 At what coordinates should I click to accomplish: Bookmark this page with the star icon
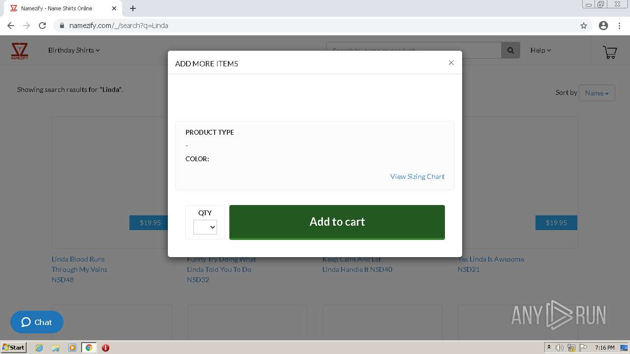click(x=584, y=26)
